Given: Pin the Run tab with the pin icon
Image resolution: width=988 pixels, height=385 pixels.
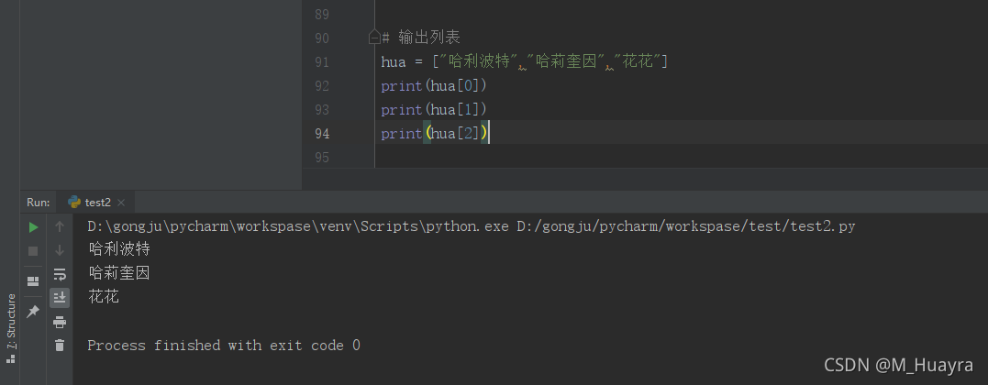Looking at the screenshot, I should (33, 312).
